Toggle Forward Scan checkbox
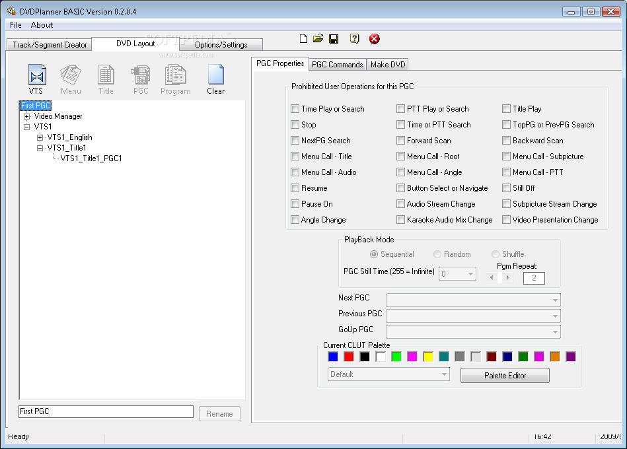This screenshot has width=627, height=449. coord(400,140)
